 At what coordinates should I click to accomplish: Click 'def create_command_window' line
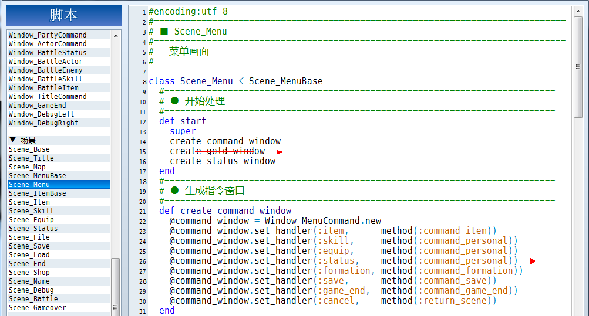click(x=225, y=211)
